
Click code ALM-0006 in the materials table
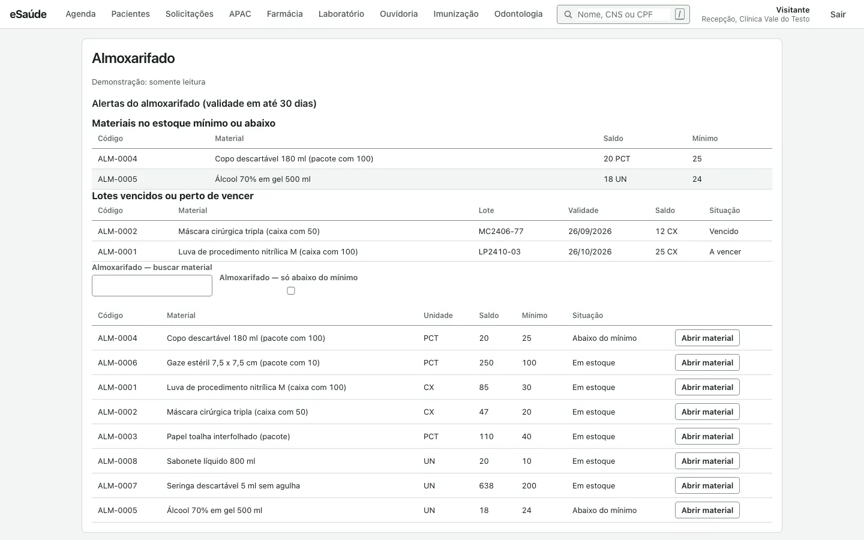(118, 362)
